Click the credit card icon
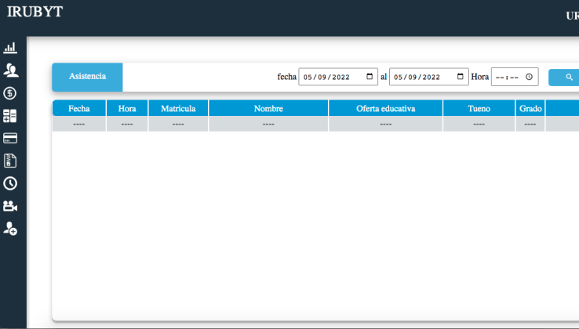 [x=10, y=139]
